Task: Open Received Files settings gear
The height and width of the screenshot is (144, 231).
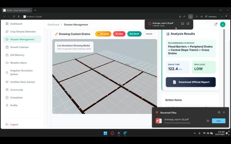Action: click(x=219, y=112)
